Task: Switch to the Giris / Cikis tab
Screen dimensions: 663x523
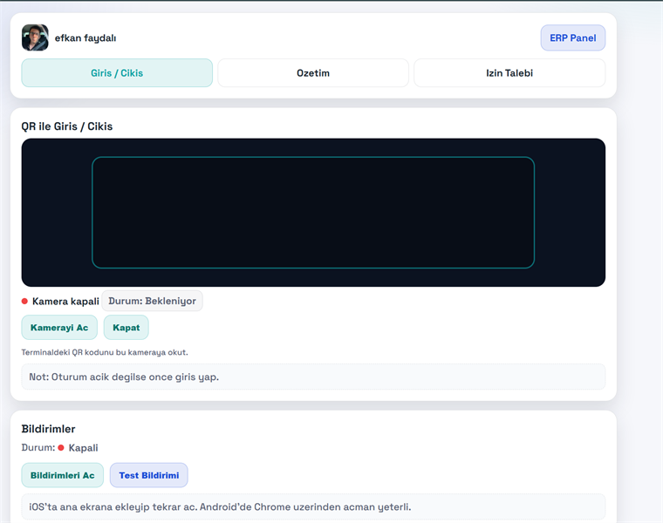Action: coord(117,73)
